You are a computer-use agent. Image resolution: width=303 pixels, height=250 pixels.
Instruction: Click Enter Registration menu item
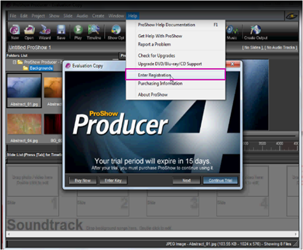coord(176,75)
